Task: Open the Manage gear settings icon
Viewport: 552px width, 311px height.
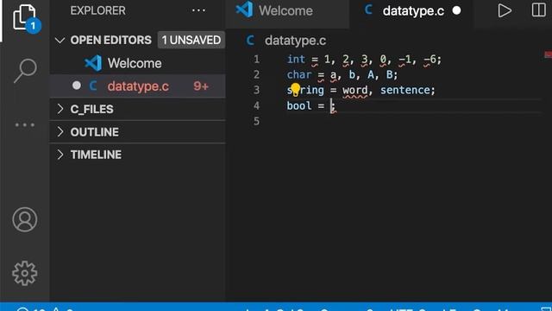Action: pyautogui.click(x=25, y=273)
